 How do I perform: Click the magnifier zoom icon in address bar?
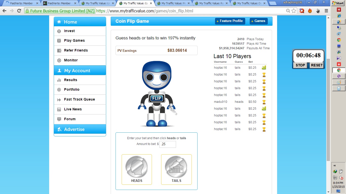pyautogui.click(x=288, y=11)
